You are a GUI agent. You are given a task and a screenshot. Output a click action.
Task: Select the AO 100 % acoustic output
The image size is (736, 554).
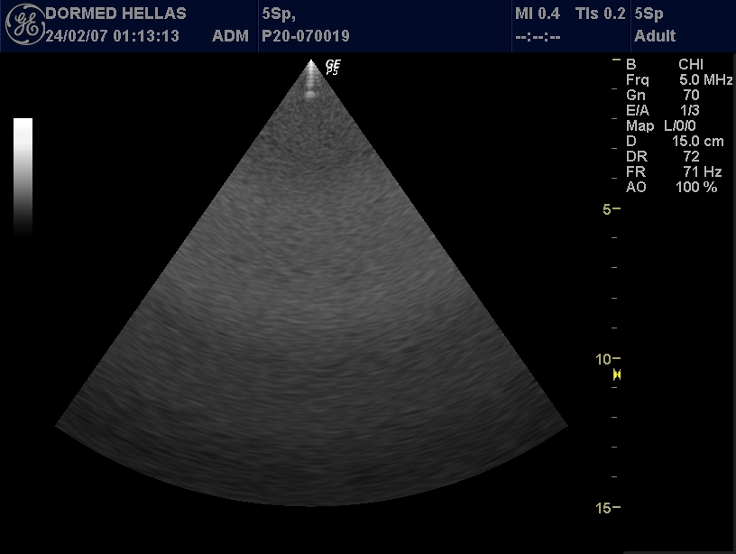coord(671,187)
